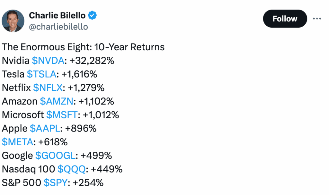Open the @charliebilello handle link
The width and height of the screenshot is (329, 195).
click(x=58, y=27)
